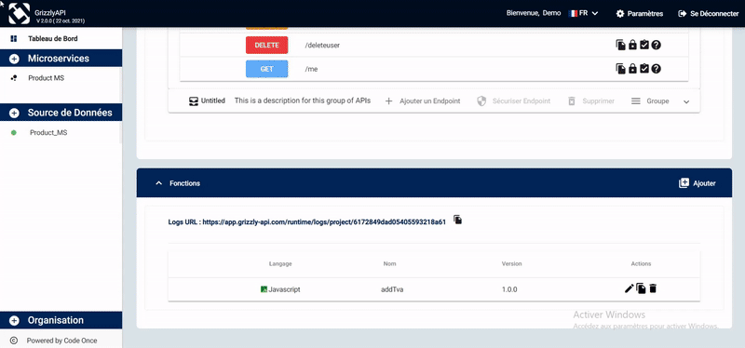Add a new Source de Données plus icon
Screen dimensions: 745x348
click(x=14, y=113)
